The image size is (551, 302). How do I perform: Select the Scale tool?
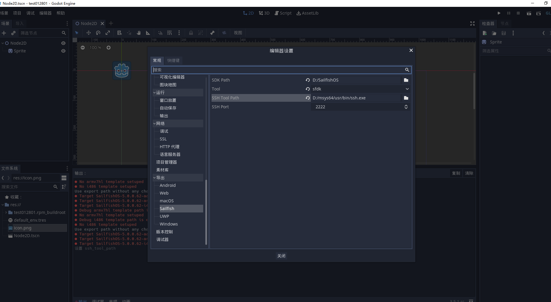pos(108,33)
